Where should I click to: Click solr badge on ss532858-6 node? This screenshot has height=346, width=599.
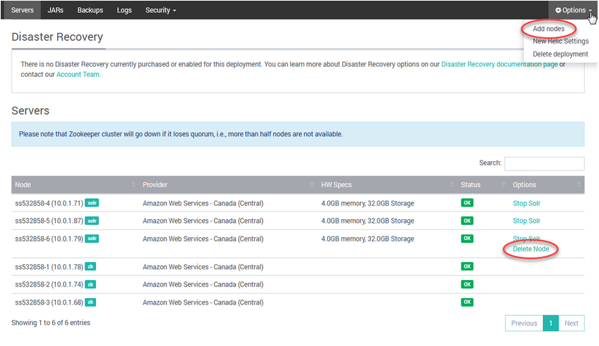pyautogui.click(x=92, y=239)
